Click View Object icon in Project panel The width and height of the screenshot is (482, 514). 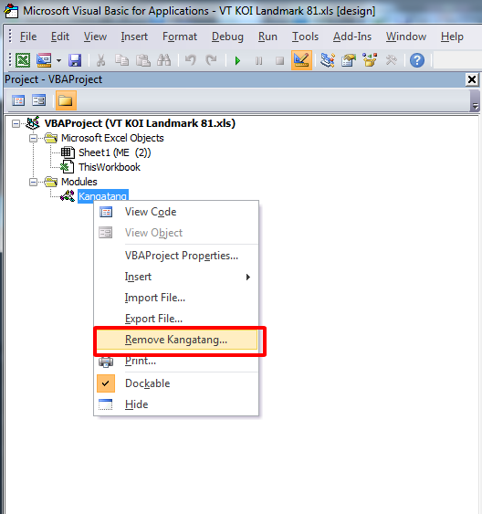tap(39, 100)
